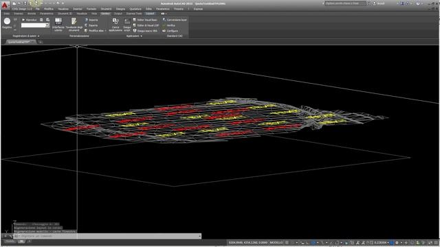Switch to the Express Tools ribbon tab
This screenshot has width=440, height=247.
point(134,14)
